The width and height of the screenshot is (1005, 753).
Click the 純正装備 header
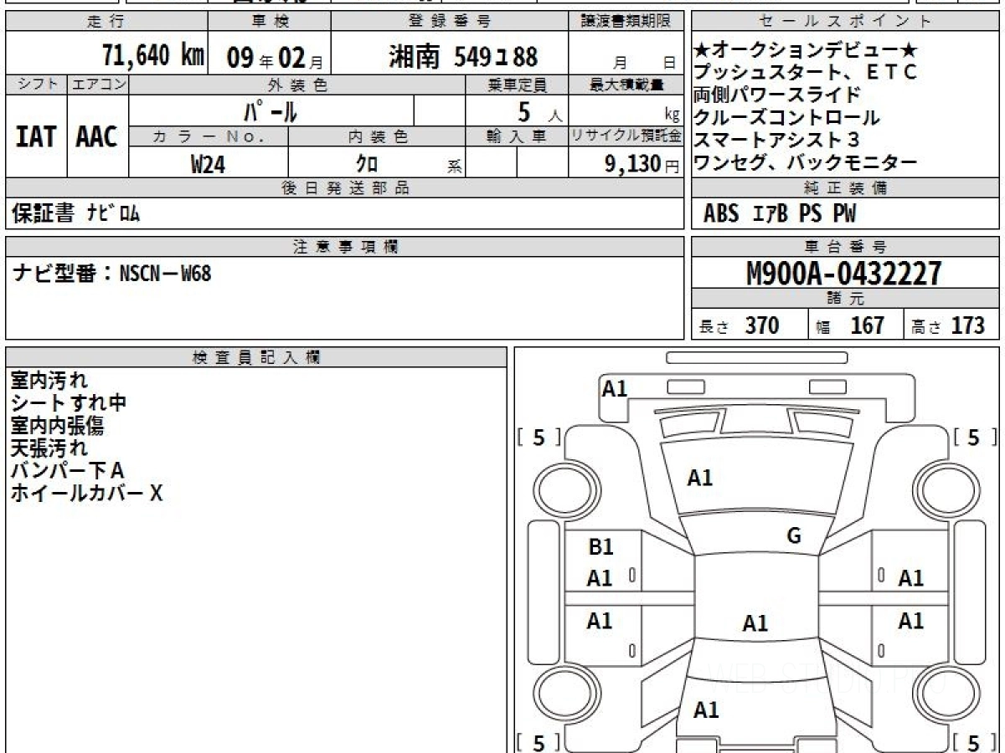coord(845,188)
